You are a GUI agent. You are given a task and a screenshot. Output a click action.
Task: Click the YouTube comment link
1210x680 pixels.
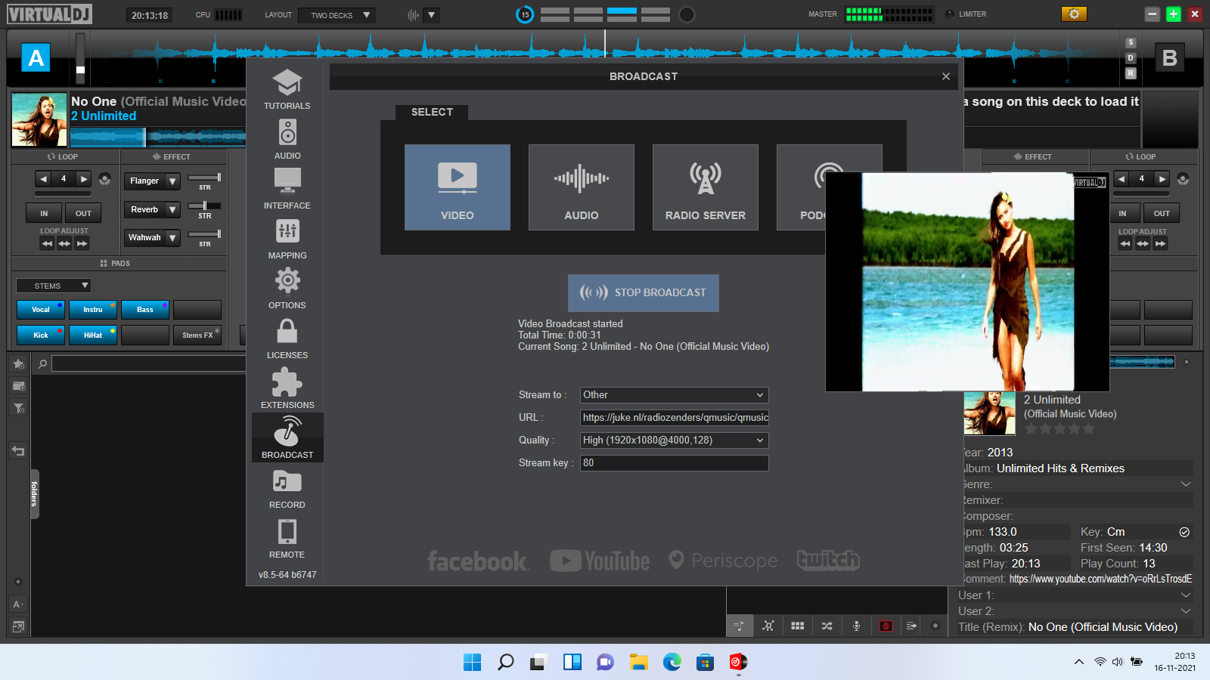[x=1100, y=580]
